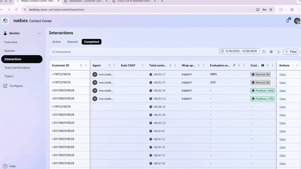Image resolution: width=301 pixels, height=169 pixels.
Task: Filter the Agent column
Action: [x=109, y=65]
